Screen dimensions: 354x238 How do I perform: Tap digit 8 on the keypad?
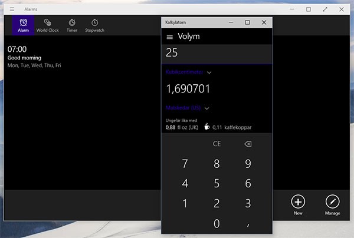[217, 164]
